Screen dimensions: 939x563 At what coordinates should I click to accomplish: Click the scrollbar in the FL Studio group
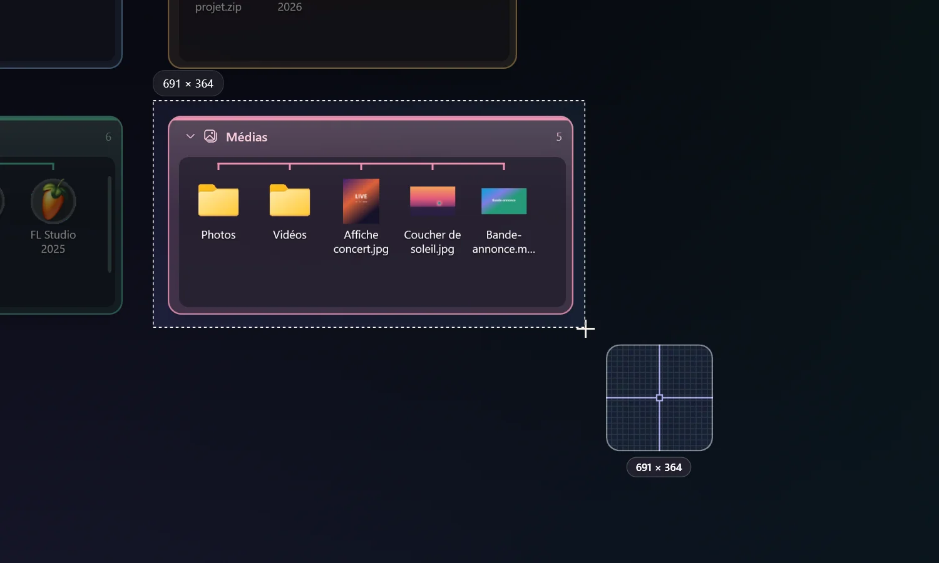(110, 224)
